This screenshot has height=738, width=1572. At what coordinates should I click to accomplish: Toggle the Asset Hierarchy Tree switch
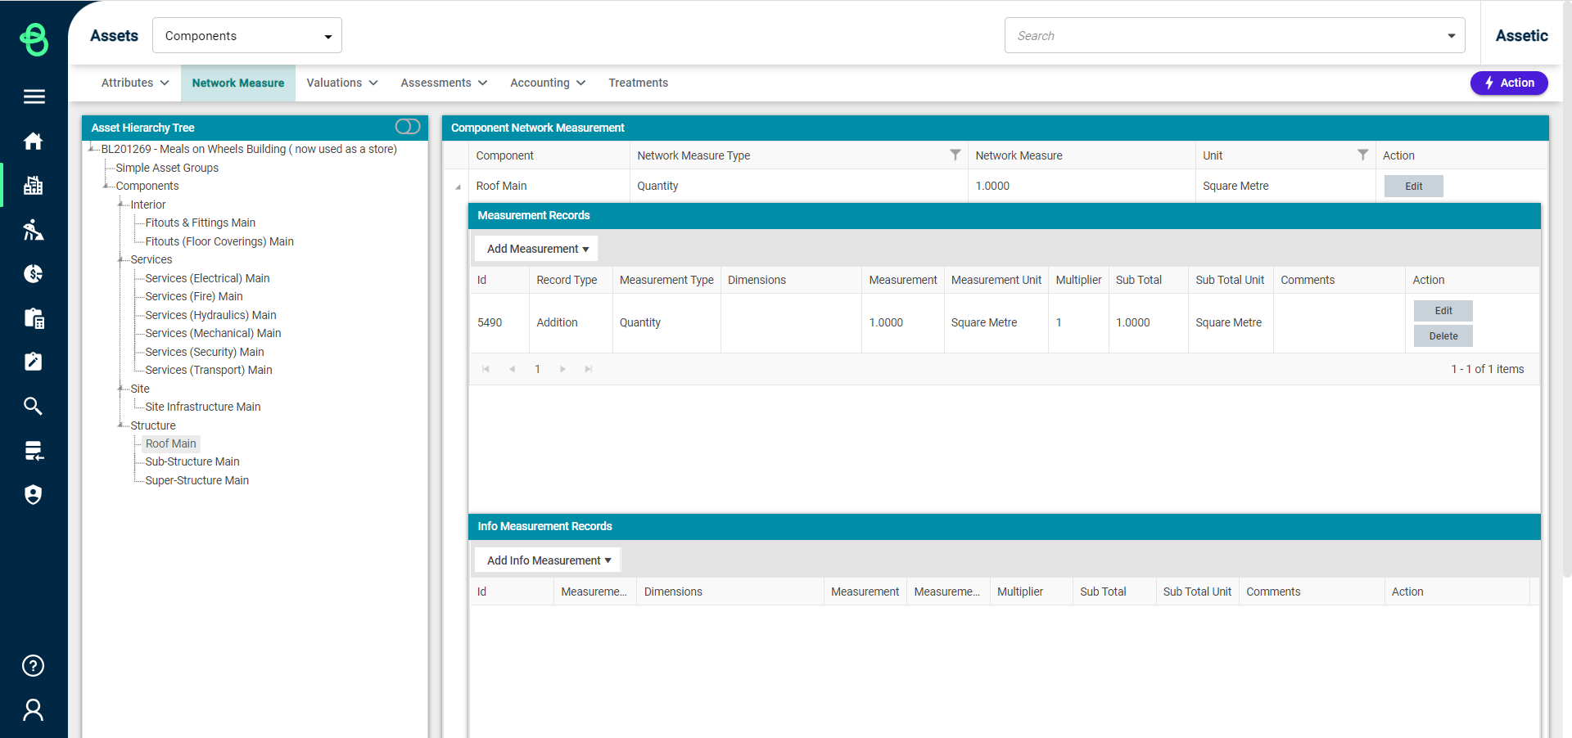click(x=407, y=127)
